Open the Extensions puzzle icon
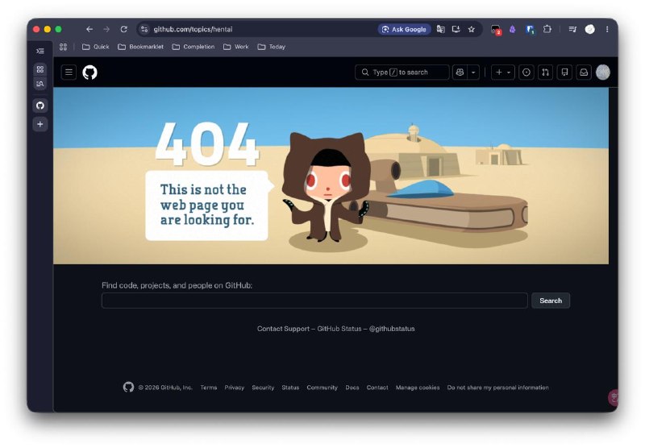This screenshot has height=448, width=645. click(547, 29)
